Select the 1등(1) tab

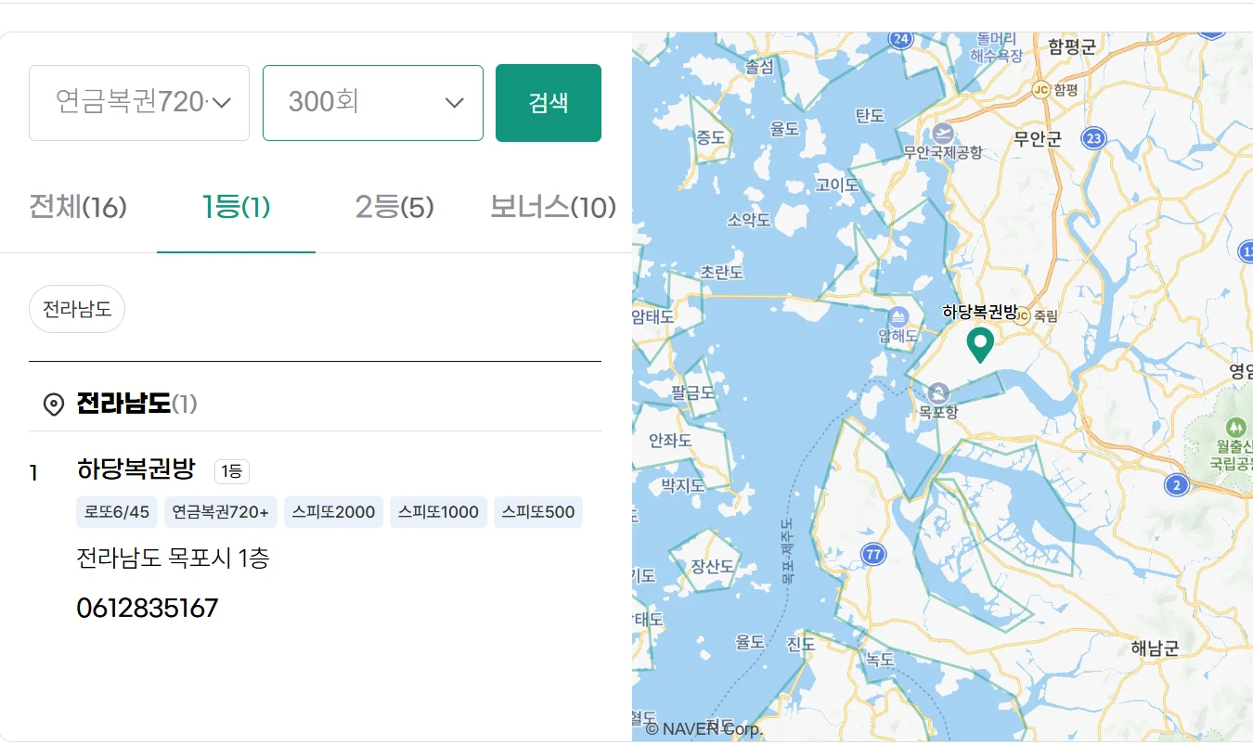coord(236,208)
